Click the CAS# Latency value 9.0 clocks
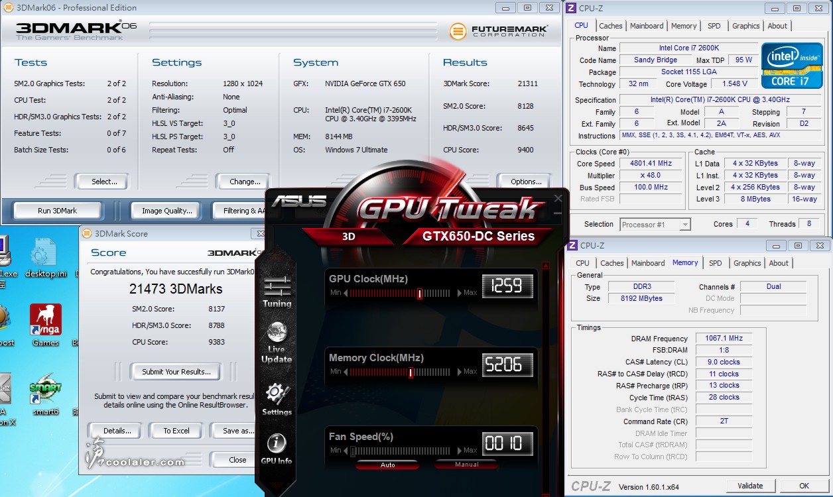 (724, 362)
